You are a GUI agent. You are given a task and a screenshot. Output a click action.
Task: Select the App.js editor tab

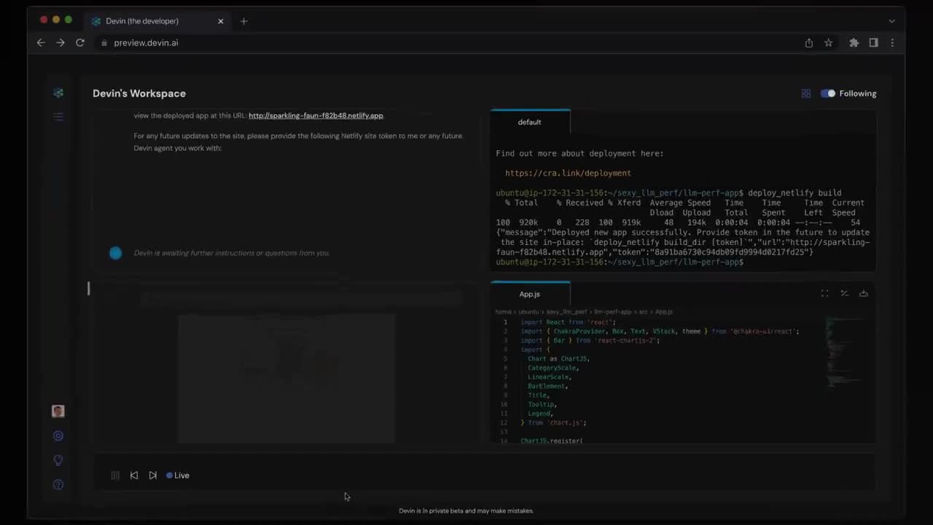[x=530, y=294]
